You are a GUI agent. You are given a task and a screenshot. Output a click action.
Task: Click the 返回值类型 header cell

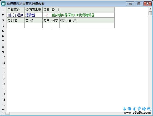pos(33,10)
